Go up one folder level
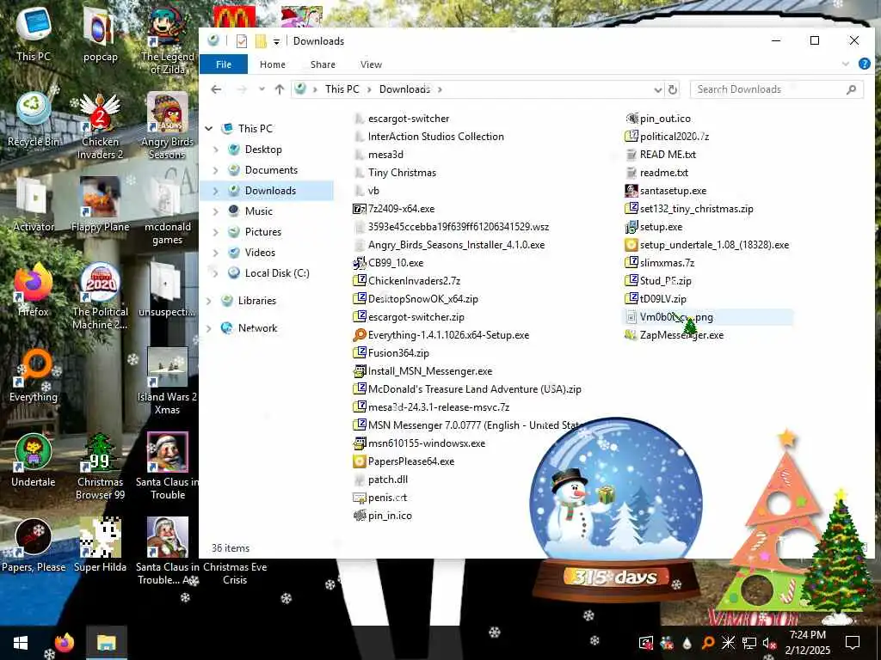Screen dimensions: 881x660 point(280,89)
